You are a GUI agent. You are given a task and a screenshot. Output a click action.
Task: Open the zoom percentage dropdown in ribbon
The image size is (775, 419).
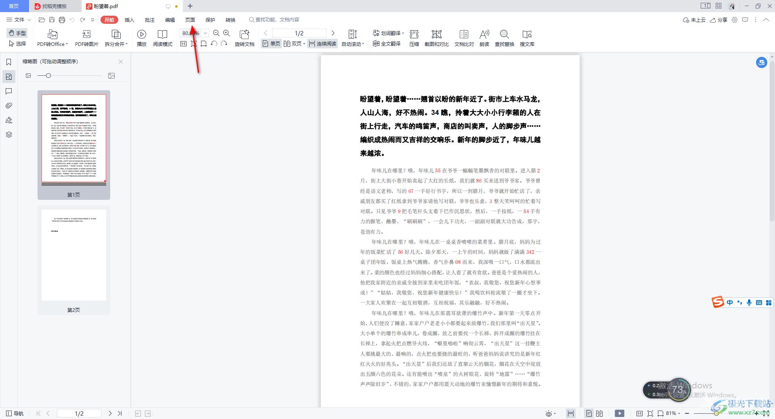pyautogui.click(x=205, y=33)
